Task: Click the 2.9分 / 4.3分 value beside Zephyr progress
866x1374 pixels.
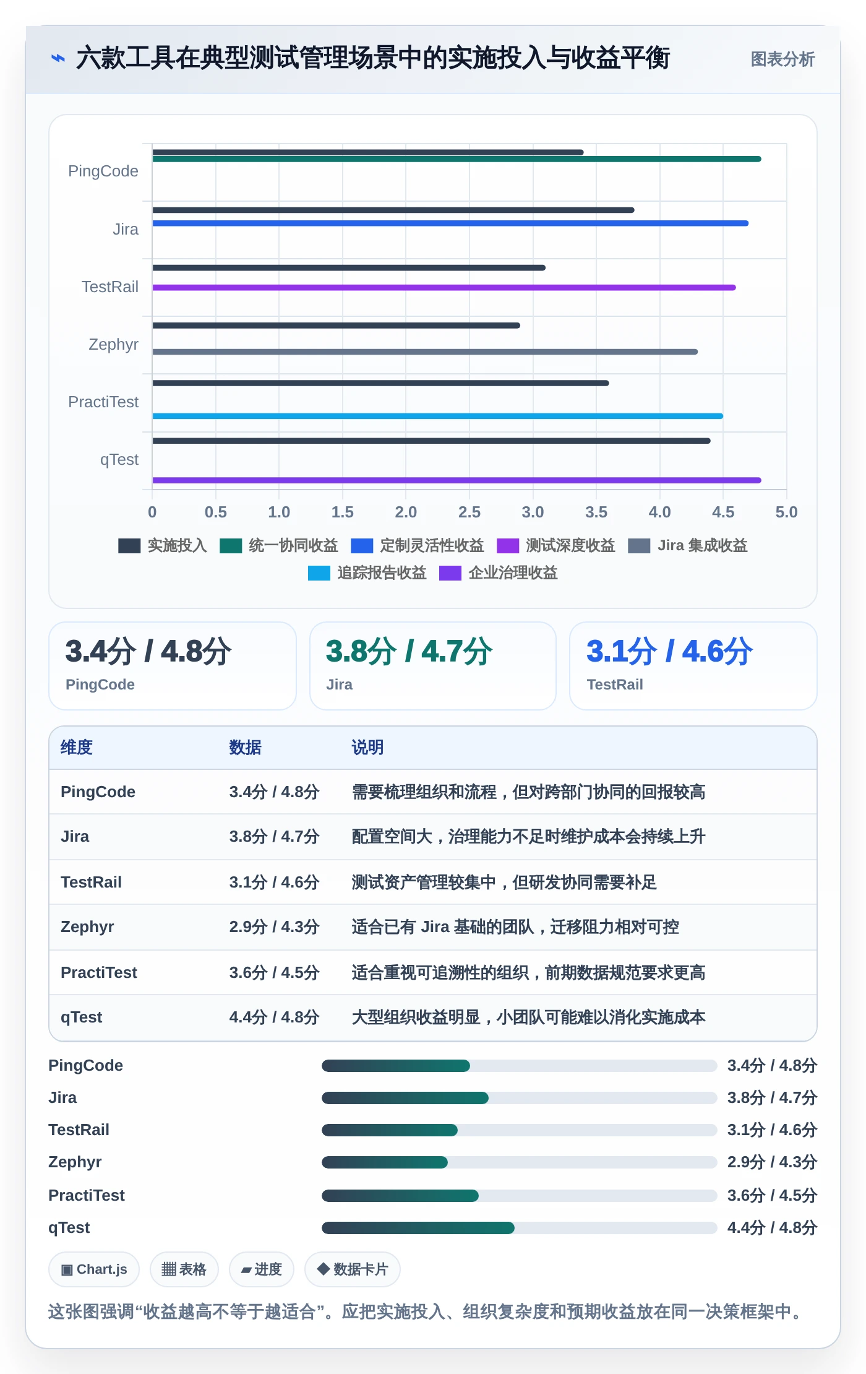Action: point(772,1162)
